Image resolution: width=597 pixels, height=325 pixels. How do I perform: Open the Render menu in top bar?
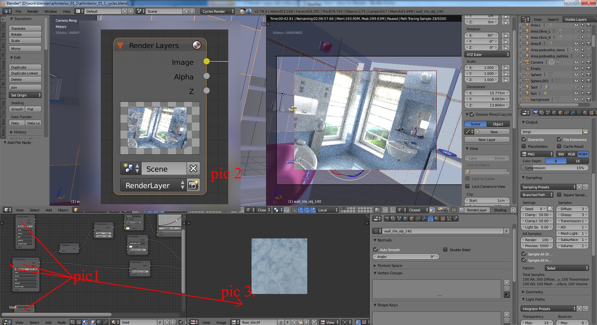(33, 11)
